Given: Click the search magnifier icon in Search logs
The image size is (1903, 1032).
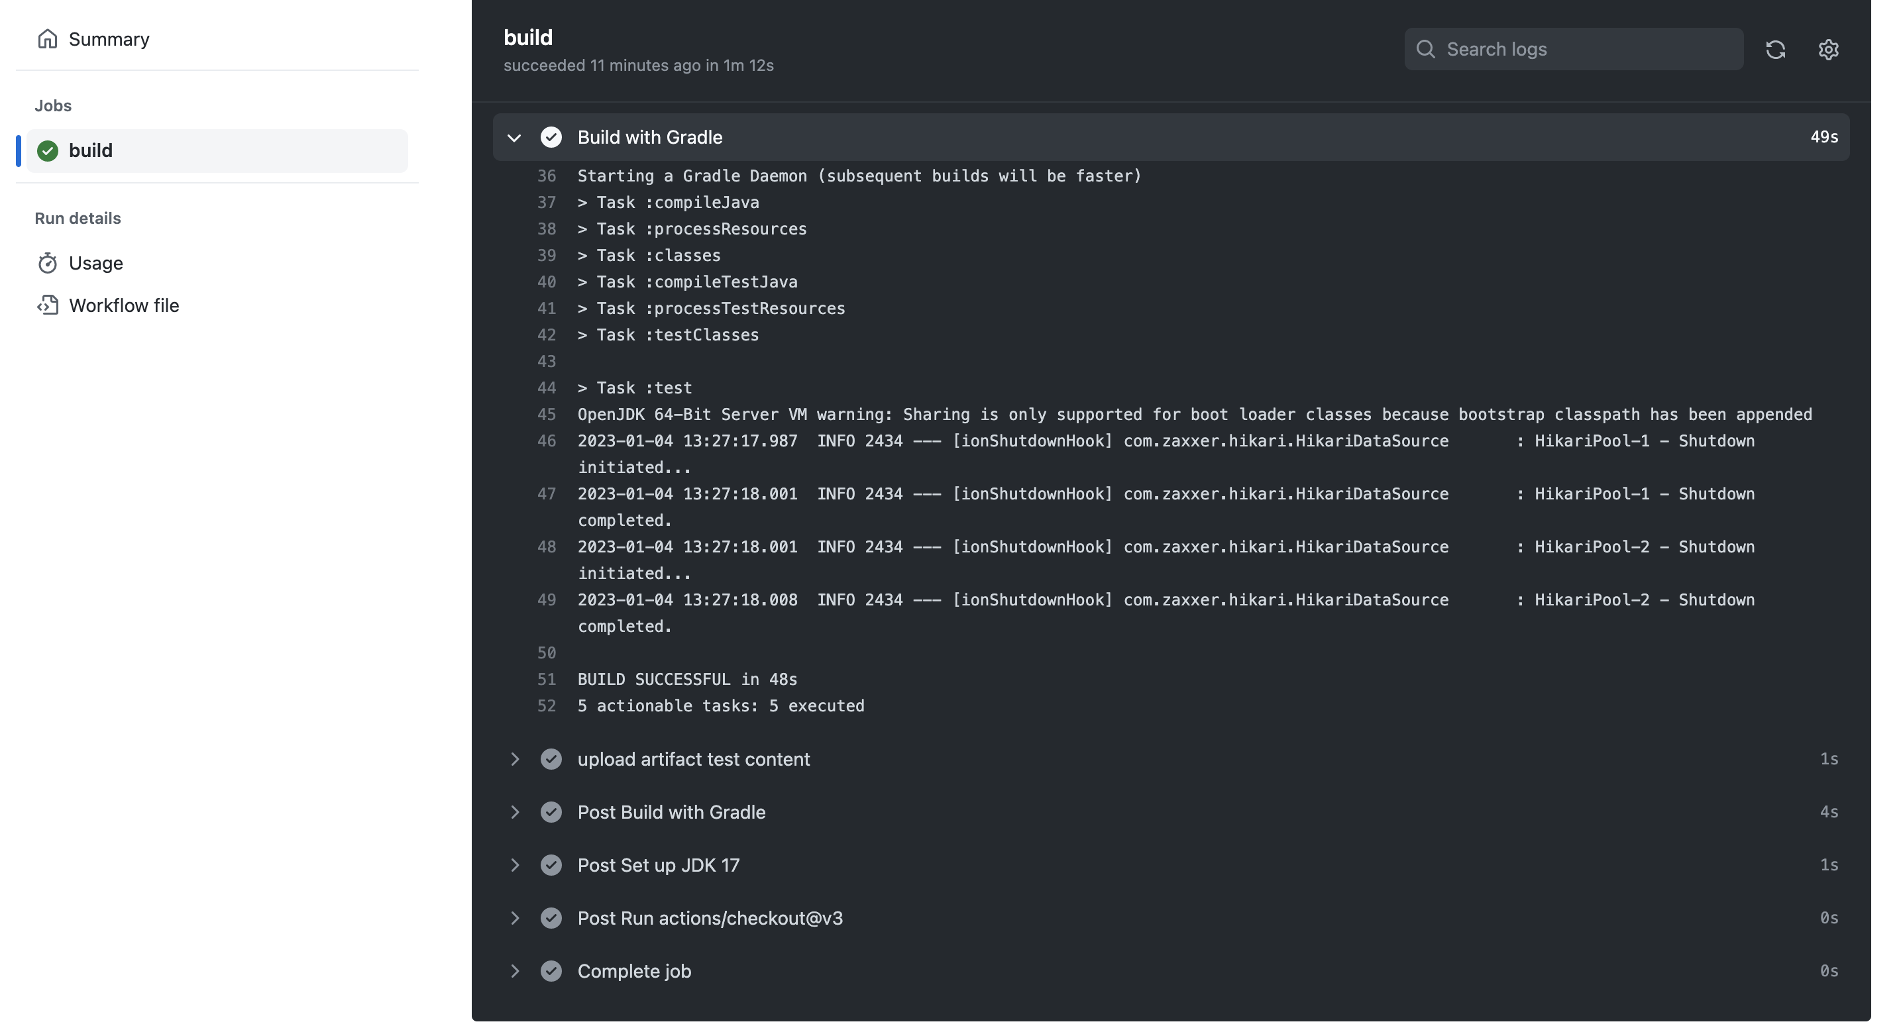Looking at the screenshot, I should tap(1427, 48).
